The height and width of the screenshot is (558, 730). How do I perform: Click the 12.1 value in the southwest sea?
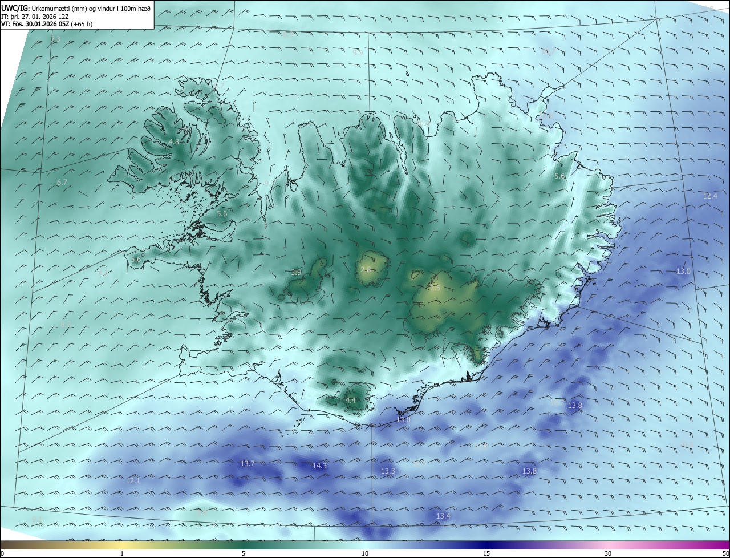pyautogui.click(x=132, y=481)
